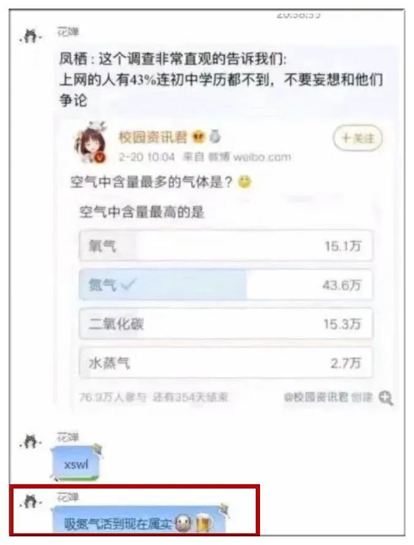
Task: Select the 二氧化碳 poll option
Action: tap(226, 324)
